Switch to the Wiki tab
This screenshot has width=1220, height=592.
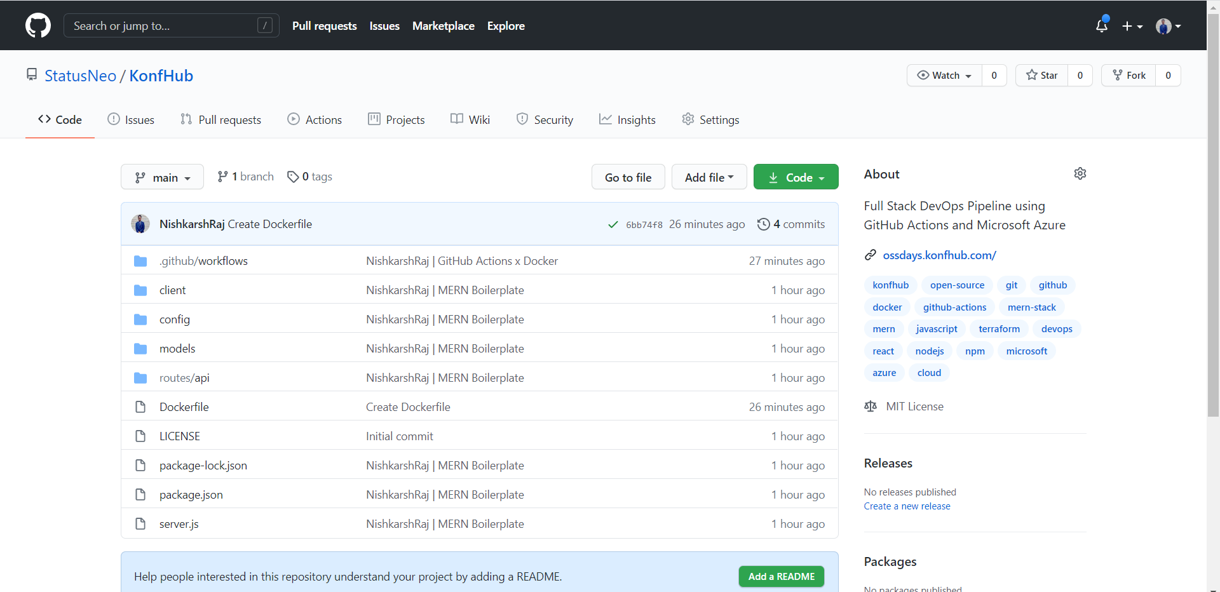point(470,119)
